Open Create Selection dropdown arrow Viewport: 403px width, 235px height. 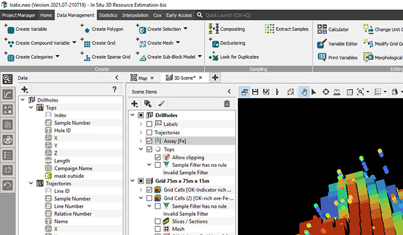(x=185, y=29)
